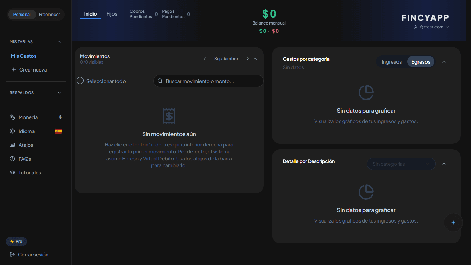The image size is (471, 265).
Task: Click the floating plus add-movement button
Action: pyautogui.click(x=453, y=223)
